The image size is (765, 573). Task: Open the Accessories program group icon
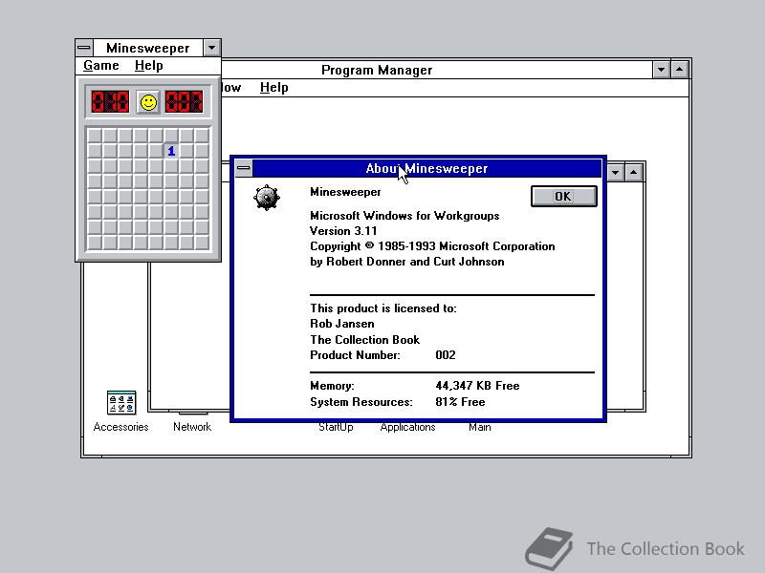[121, 402]
